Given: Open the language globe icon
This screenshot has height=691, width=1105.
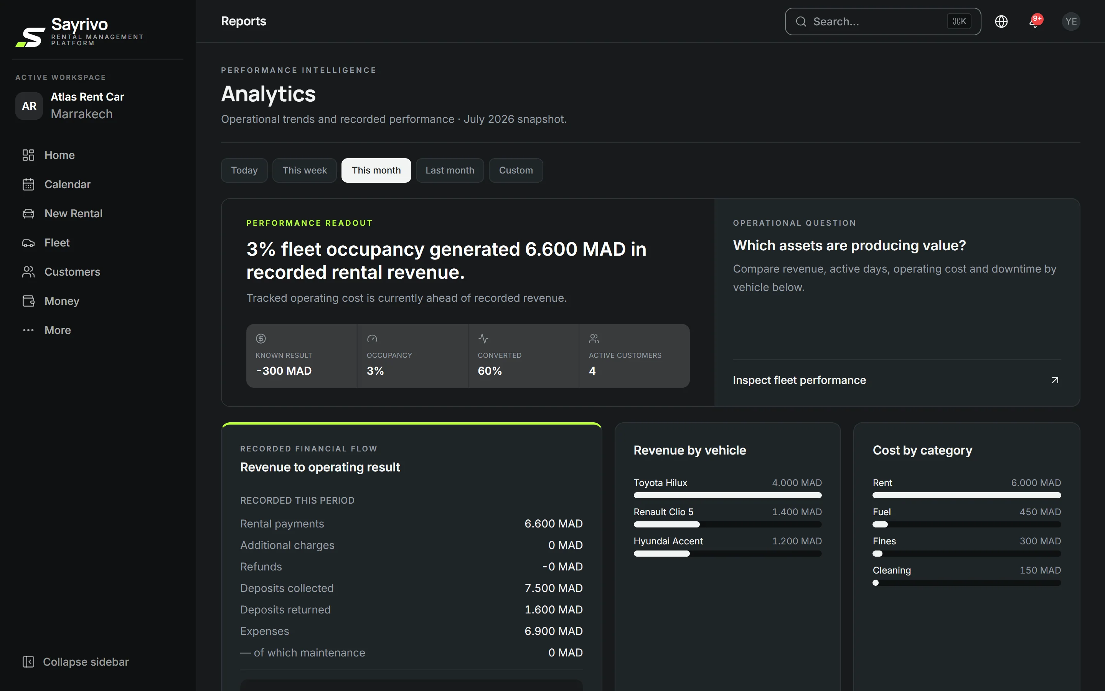Looking at the screenshot, I should [x=1001, y=21].
